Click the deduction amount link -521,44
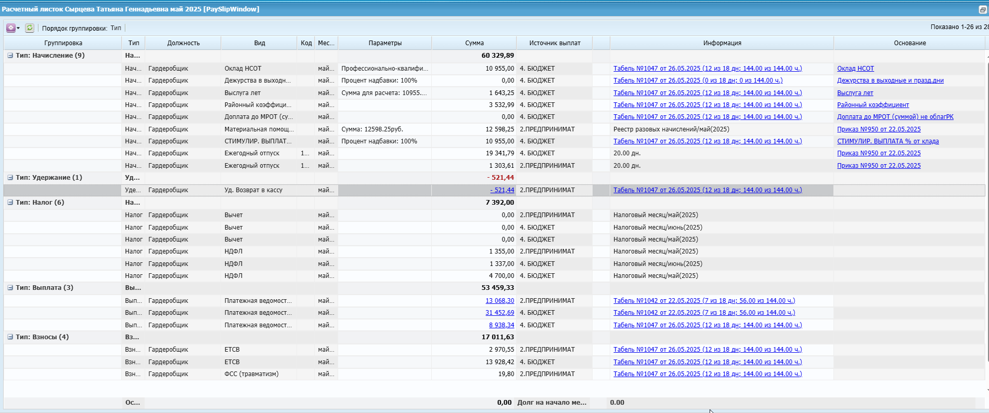Screen dimensions: 989x413 click(x=502, y=190)
